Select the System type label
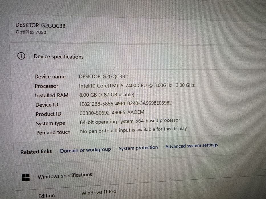Viewport: 266px width, 199px height. 50,123
